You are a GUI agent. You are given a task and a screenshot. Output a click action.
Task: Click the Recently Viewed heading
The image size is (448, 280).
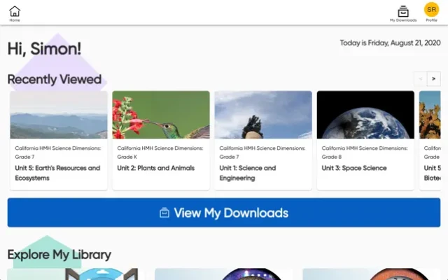point(55,79)
